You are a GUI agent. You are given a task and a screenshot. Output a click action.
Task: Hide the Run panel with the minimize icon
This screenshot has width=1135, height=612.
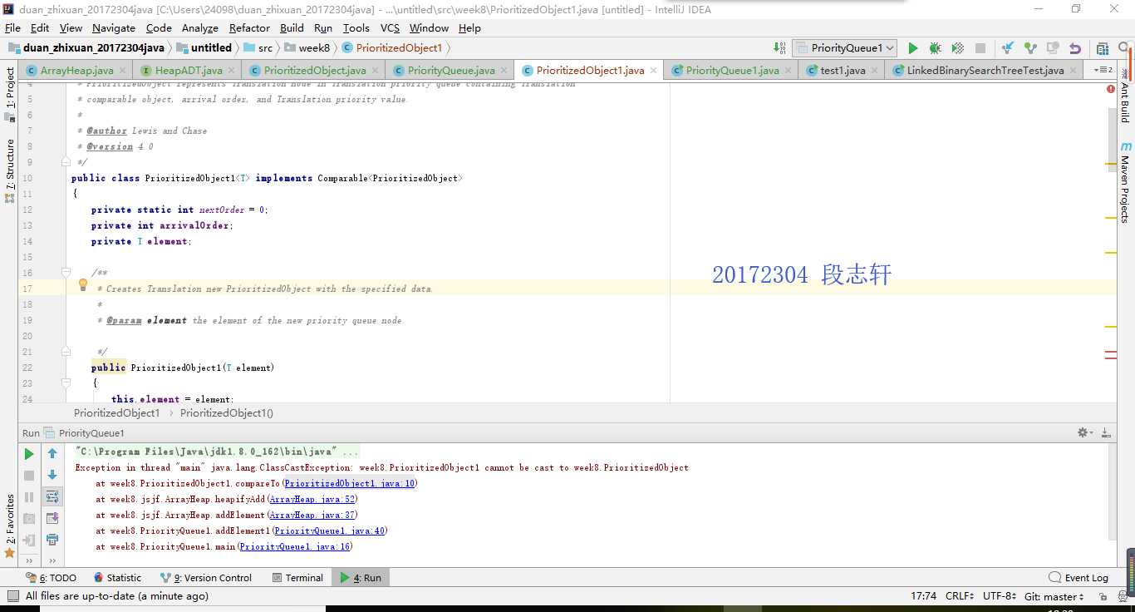click(1106, 432)
